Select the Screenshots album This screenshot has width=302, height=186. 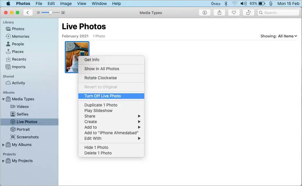pos(25,137)
